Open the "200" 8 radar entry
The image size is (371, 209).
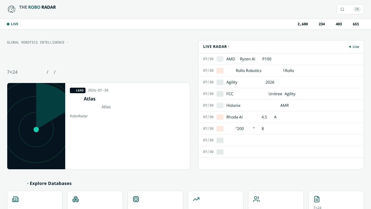(281, 129)
